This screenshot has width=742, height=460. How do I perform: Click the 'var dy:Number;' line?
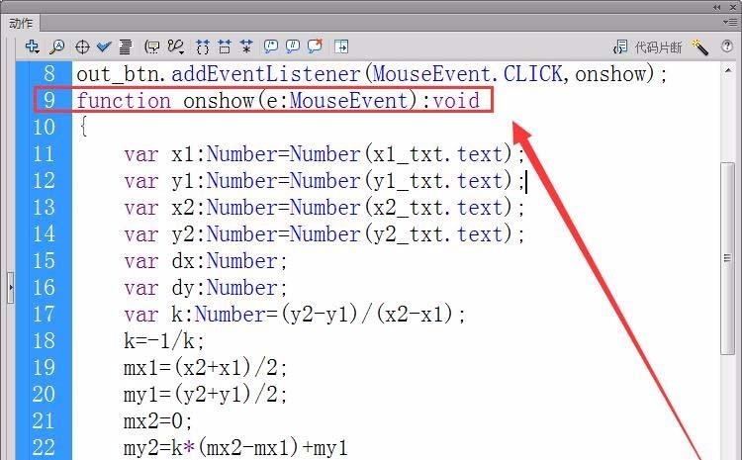click(x=206, y=287)
